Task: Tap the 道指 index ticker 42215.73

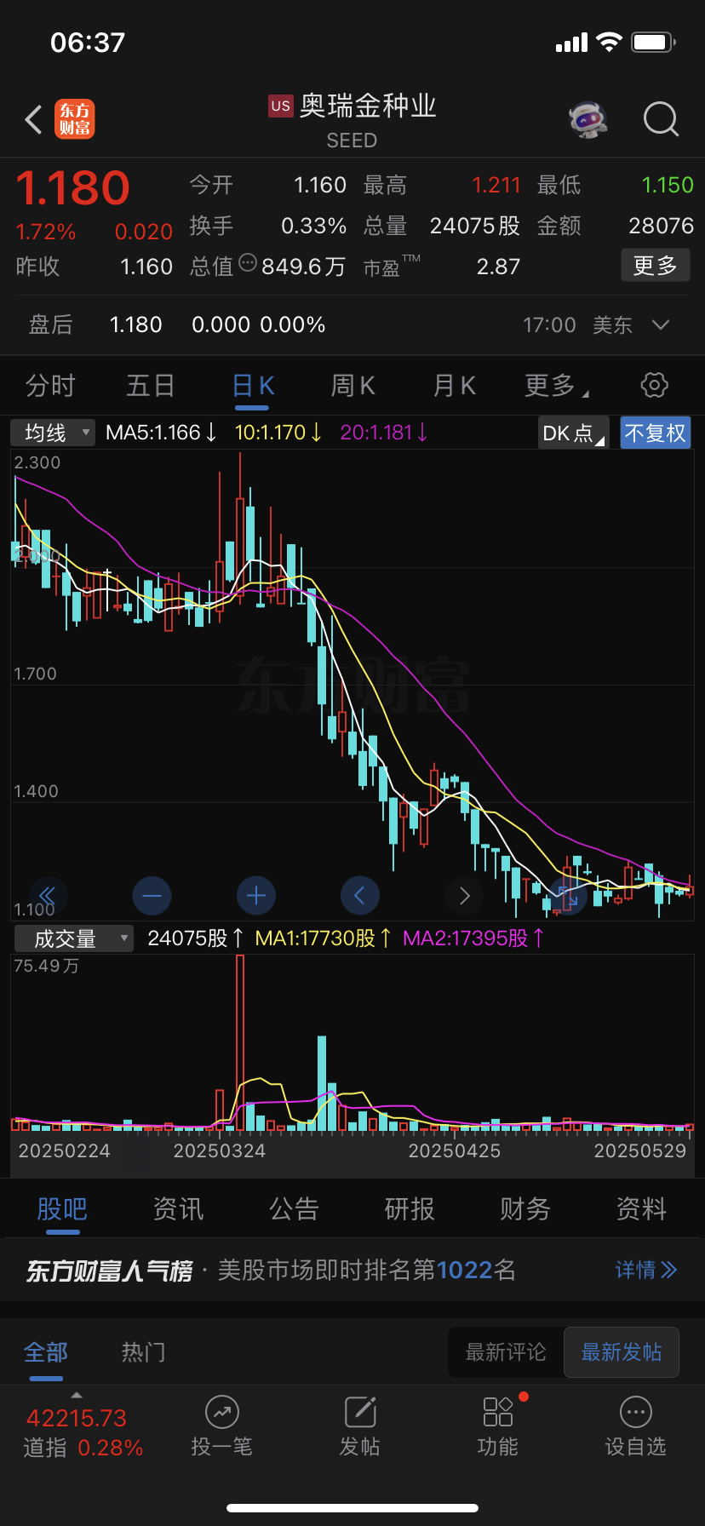Action: click(x=77, y=1418)
